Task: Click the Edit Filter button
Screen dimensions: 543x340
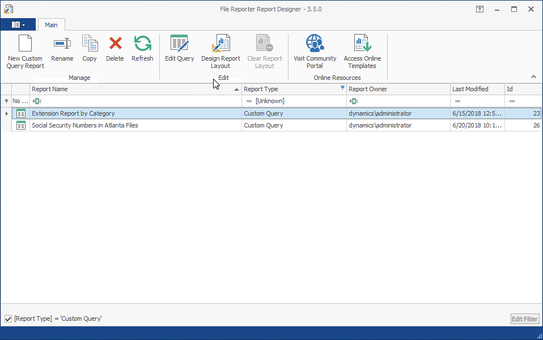Action: click(524, 319)
